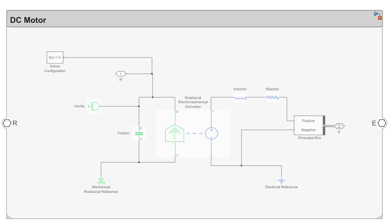Select the Simscape Bus block
The height and width of the screenshot is (224, 391).
(x=309, y=125)
